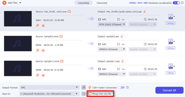Click 'Source: sample3.wma' text
The height and width of the screenshot is (97, 185).
(x=47, y=36)
